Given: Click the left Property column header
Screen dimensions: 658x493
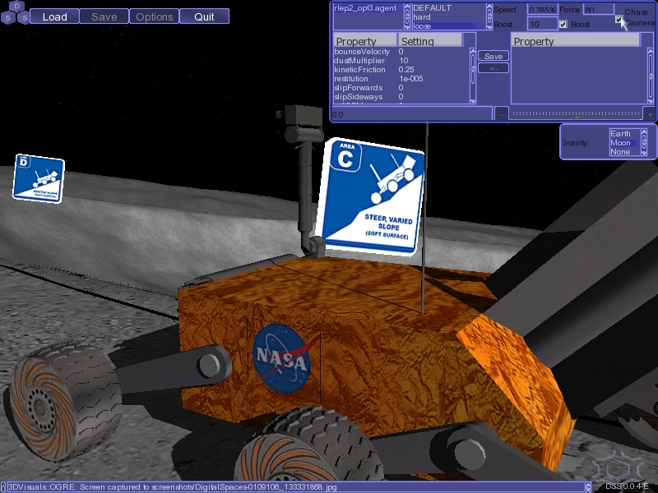Looking at the screenshot, I should point(365,41).
